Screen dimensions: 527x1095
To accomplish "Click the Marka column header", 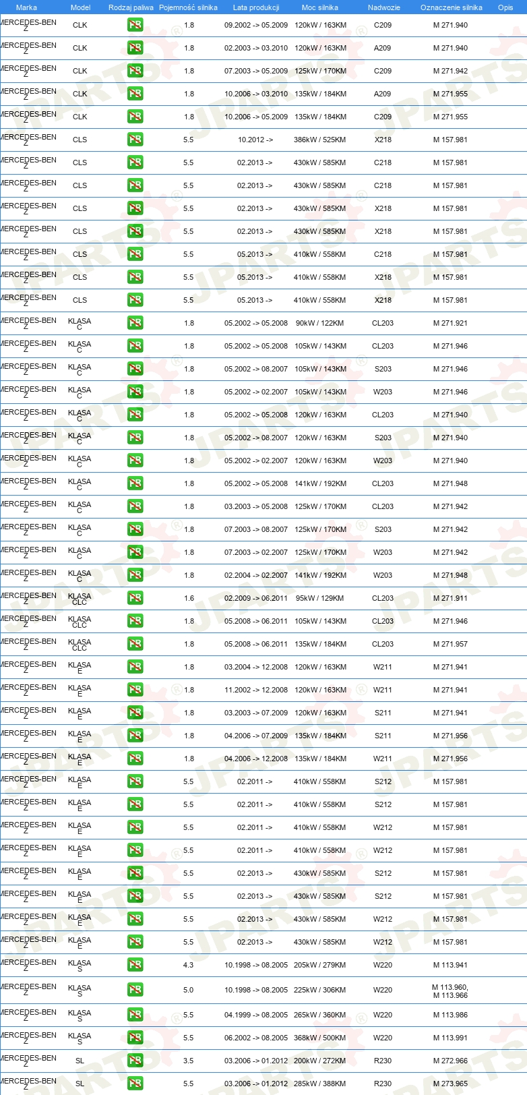I will [x=26, y=7].
